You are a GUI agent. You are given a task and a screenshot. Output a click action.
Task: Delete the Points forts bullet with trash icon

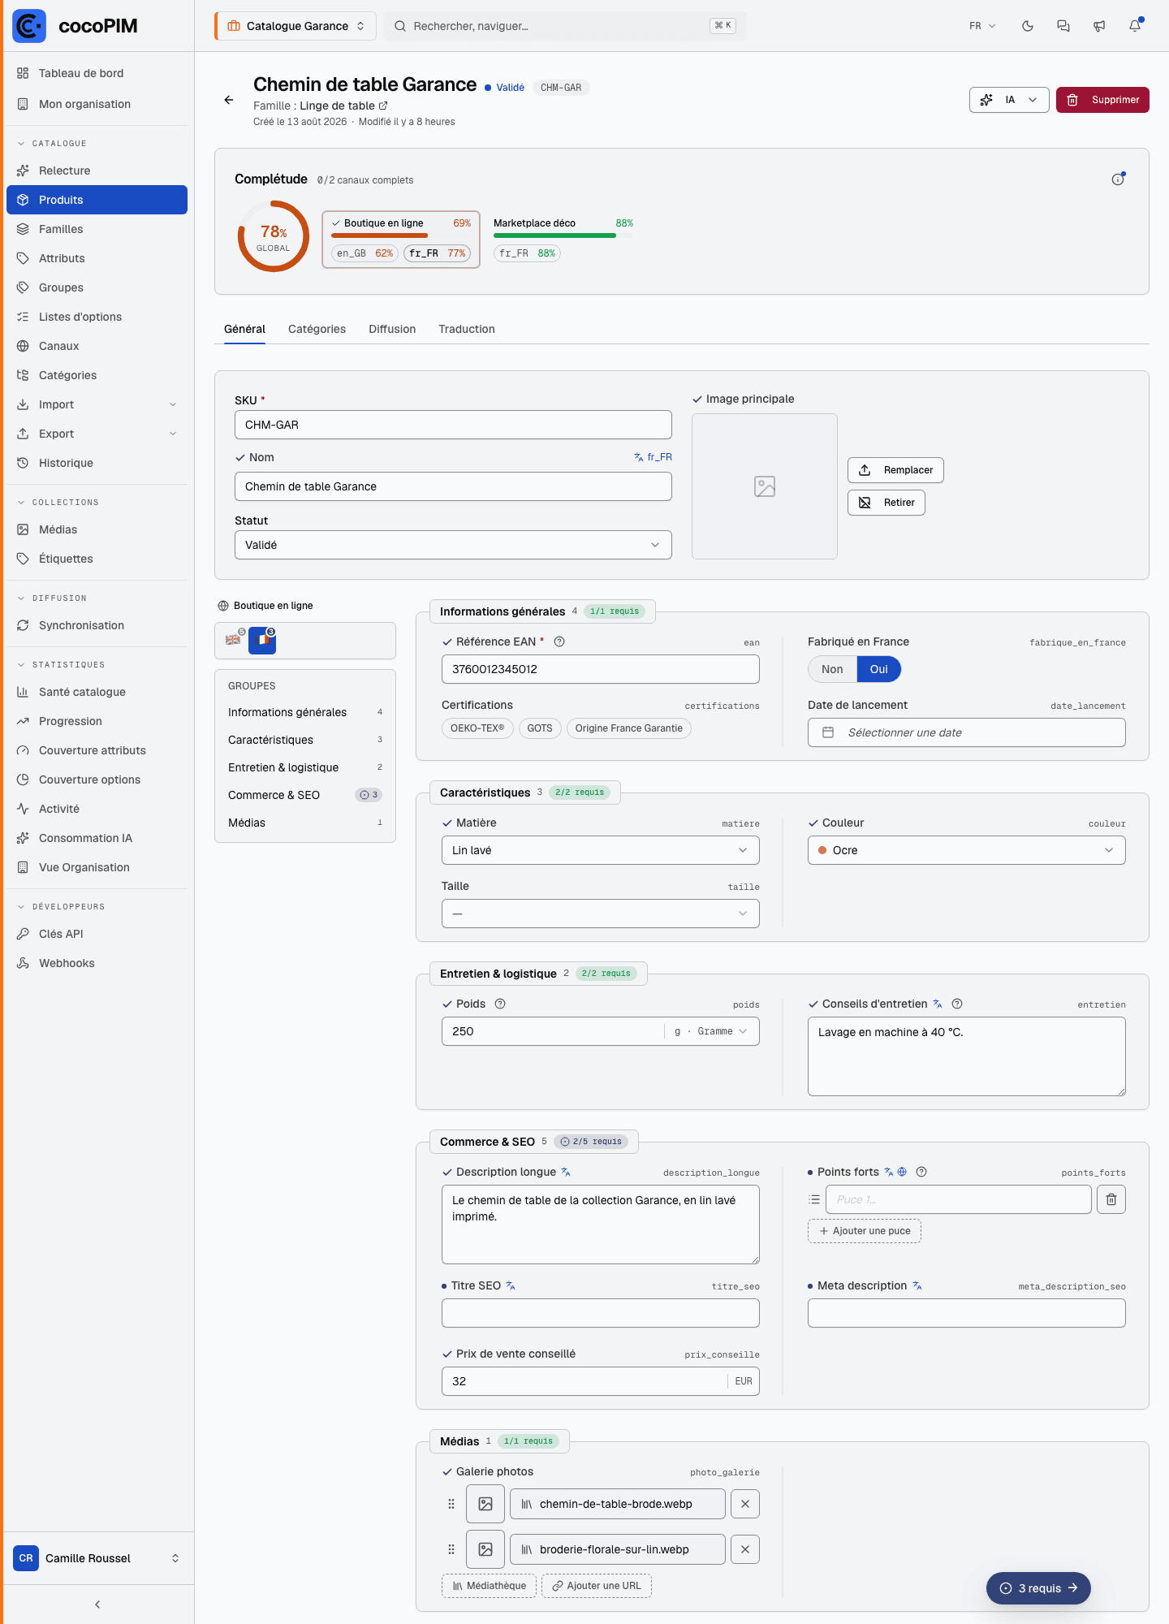tap(1111, 1199)
